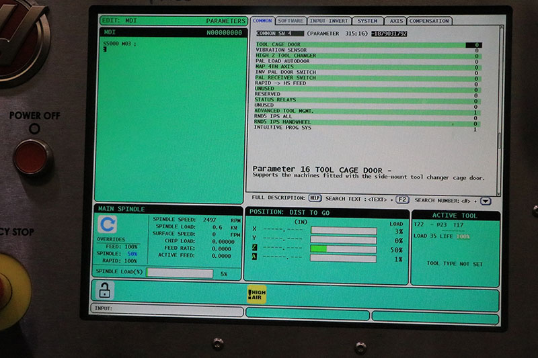
Task: Switch to the INPUT INVERT tab
Action: pos(329,21)
